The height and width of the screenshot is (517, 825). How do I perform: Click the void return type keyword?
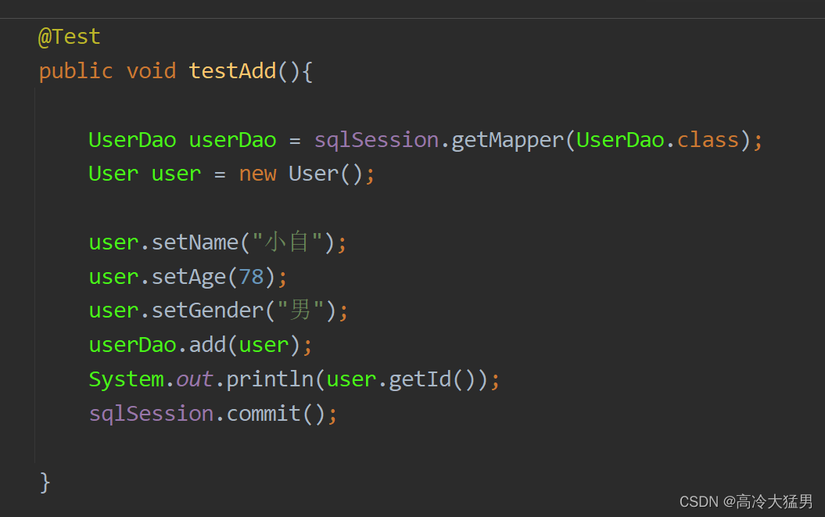coord(151,71)
